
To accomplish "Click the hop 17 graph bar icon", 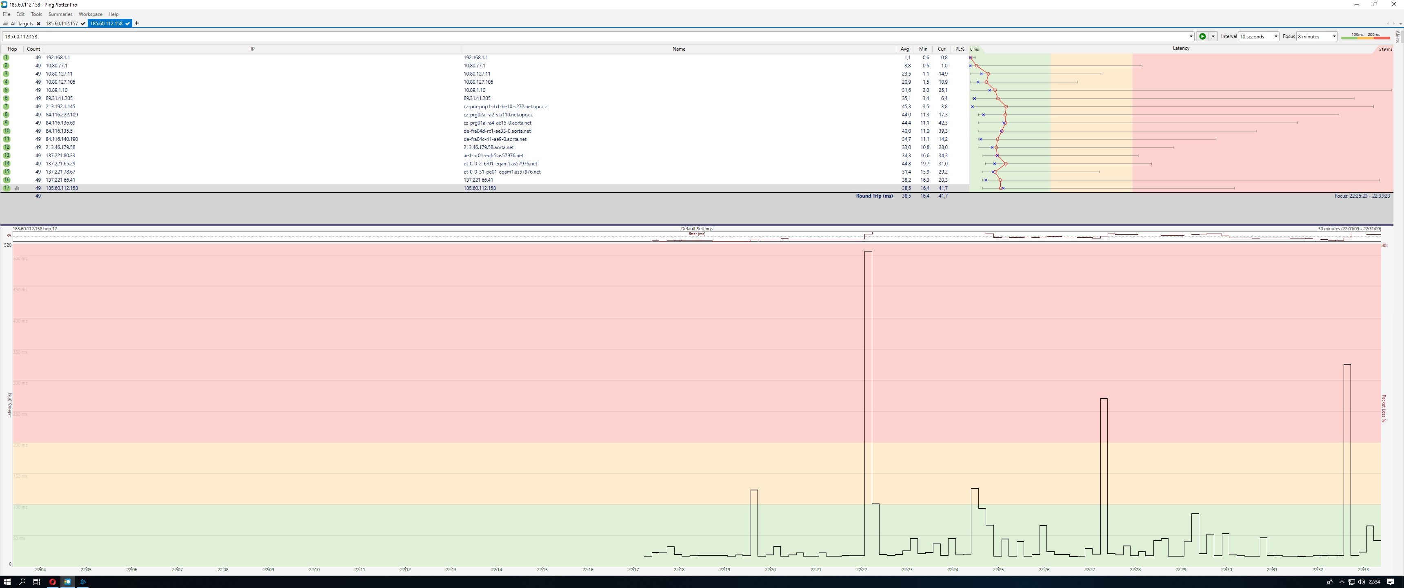I will 18,188.
